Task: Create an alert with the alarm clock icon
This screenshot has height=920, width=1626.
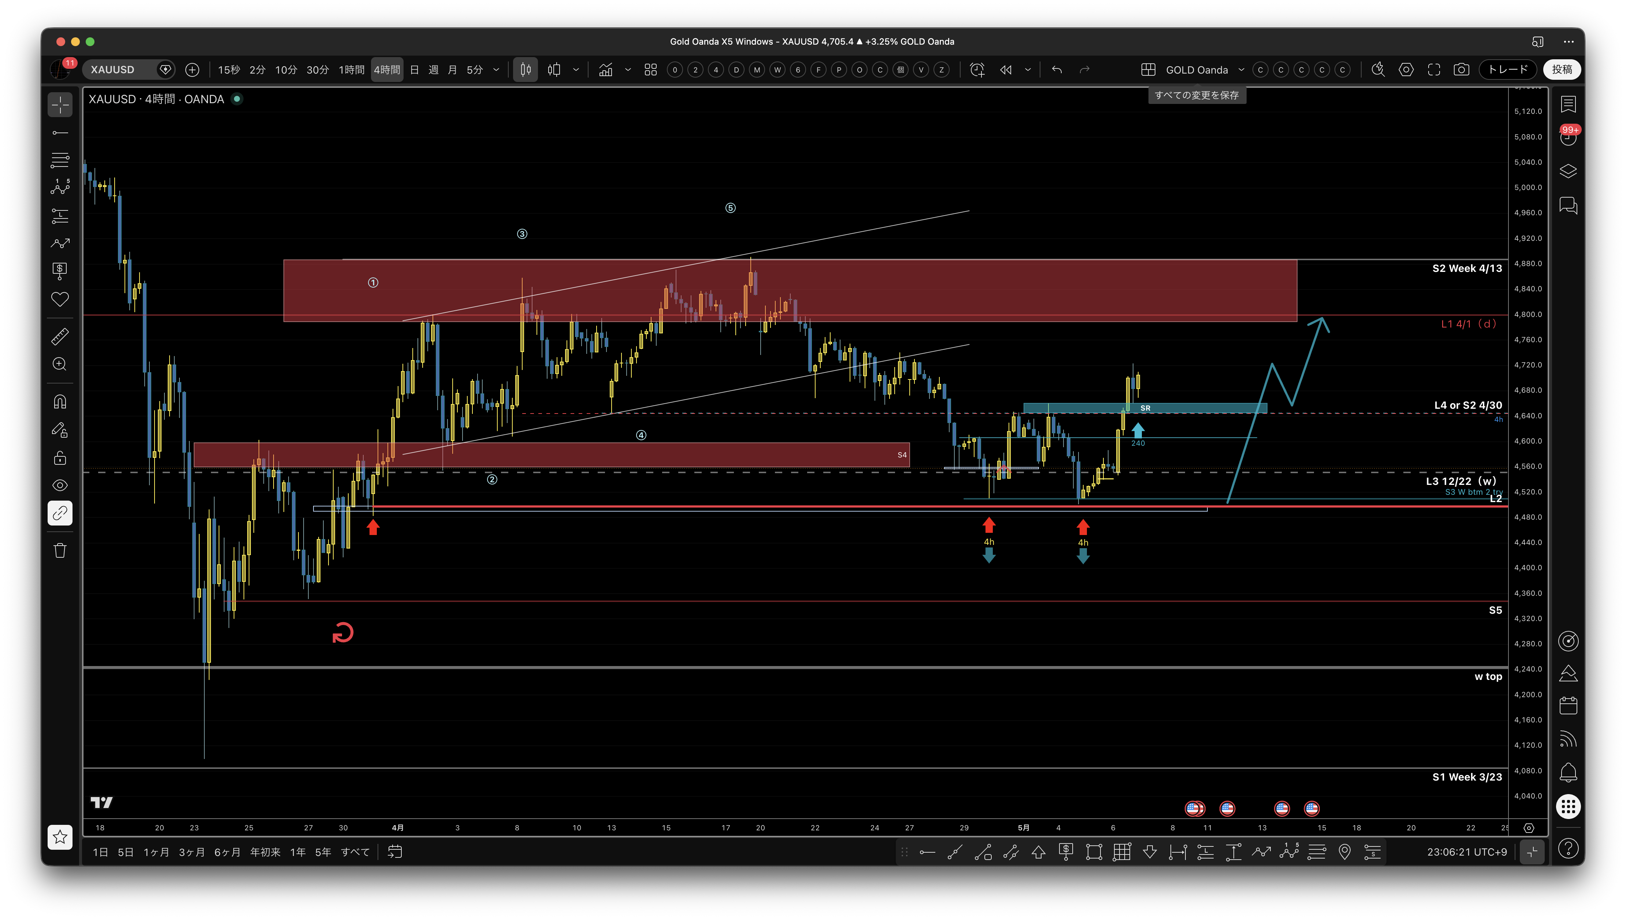Action: 977,70
